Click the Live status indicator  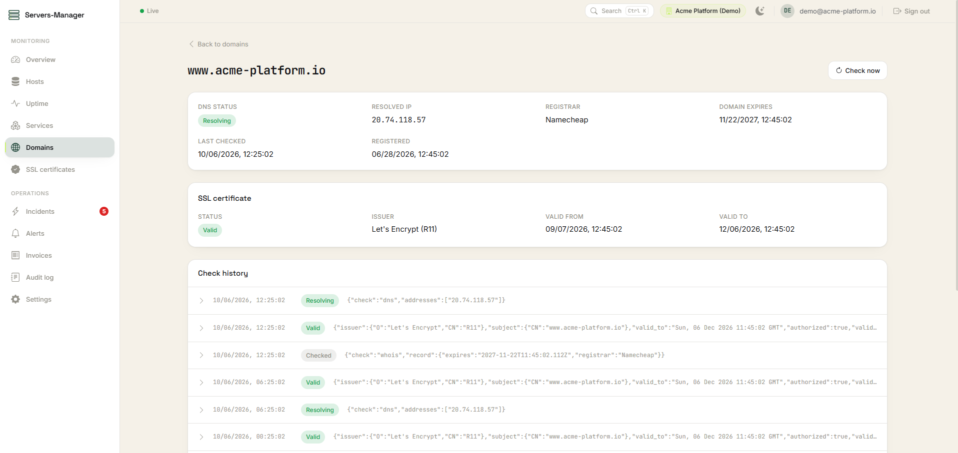(149, 11)
